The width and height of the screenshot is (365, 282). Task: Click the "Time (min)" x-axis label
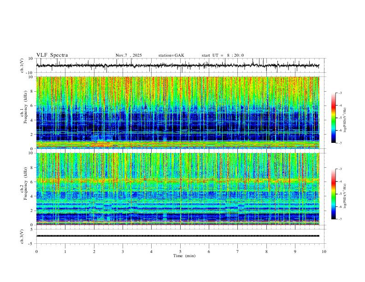point(184,256)
